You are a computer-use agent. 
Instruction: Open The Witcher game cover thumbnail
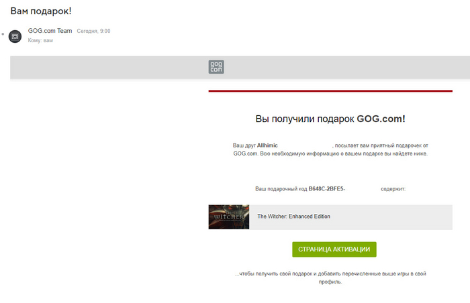pos(228,217)
